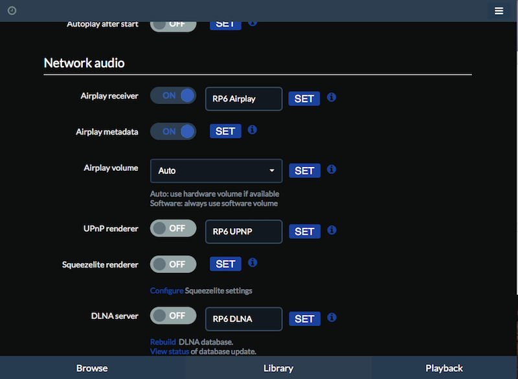Open the Airplay volume dropdown
Viewport: 518px width, 379px height.
pos(216,171)
